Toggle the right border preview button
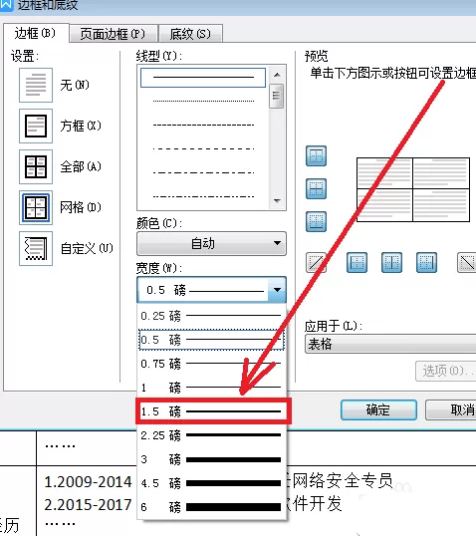 (427, 263)
